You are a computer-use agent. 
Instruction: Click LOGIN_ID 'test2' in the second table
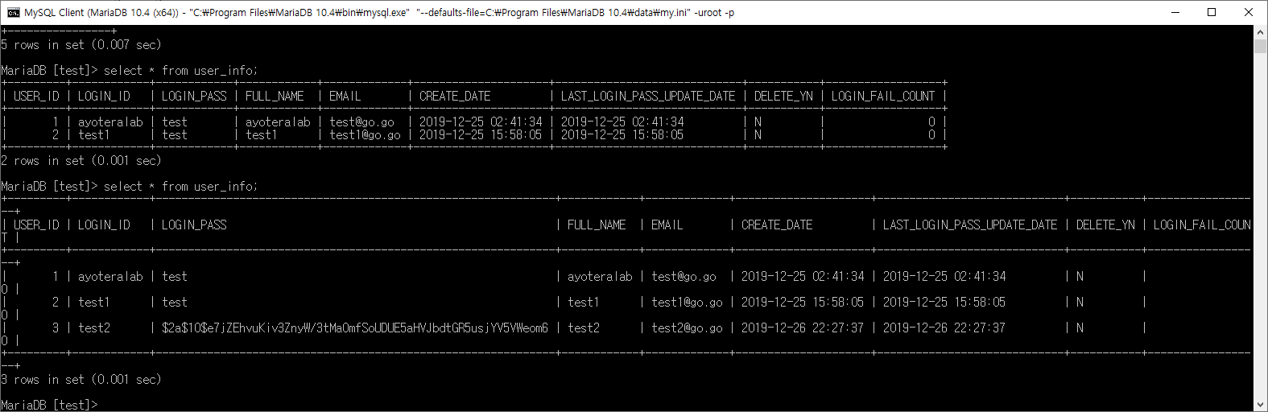coord(94,328)
